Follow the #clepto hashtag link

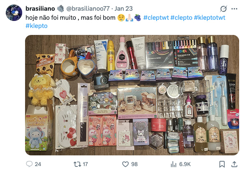[x=181, y=18]
